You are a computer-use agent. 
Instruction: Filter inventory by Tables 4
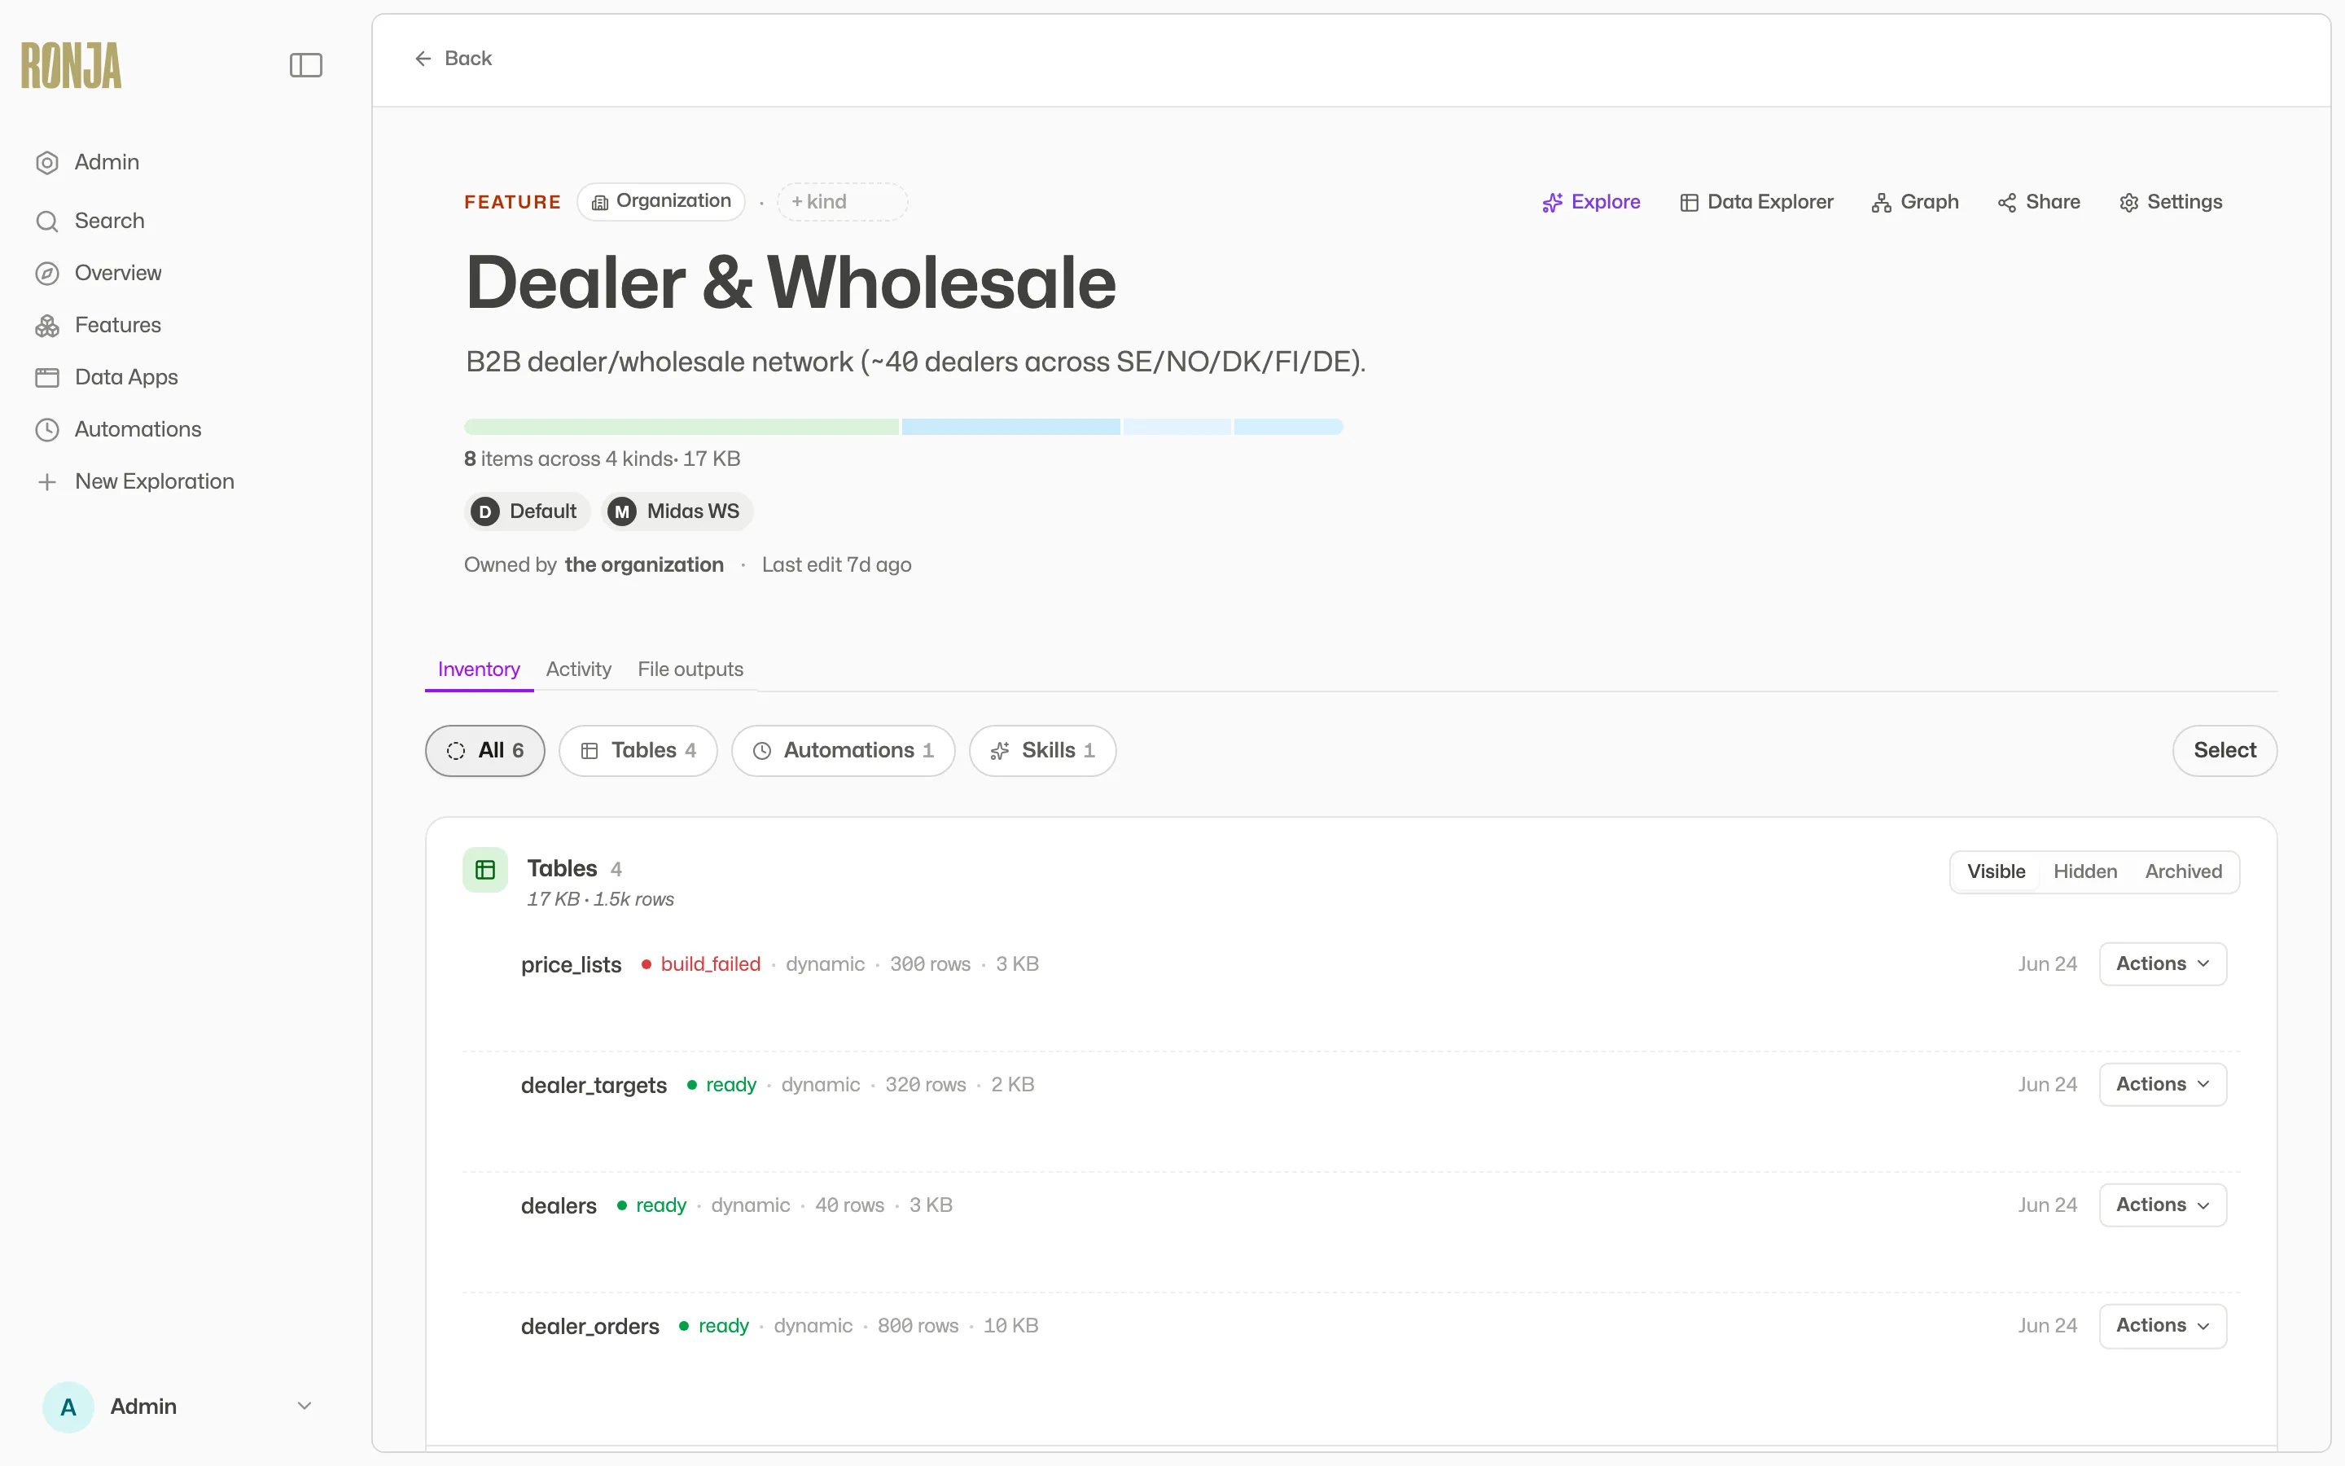coord(638,750)
